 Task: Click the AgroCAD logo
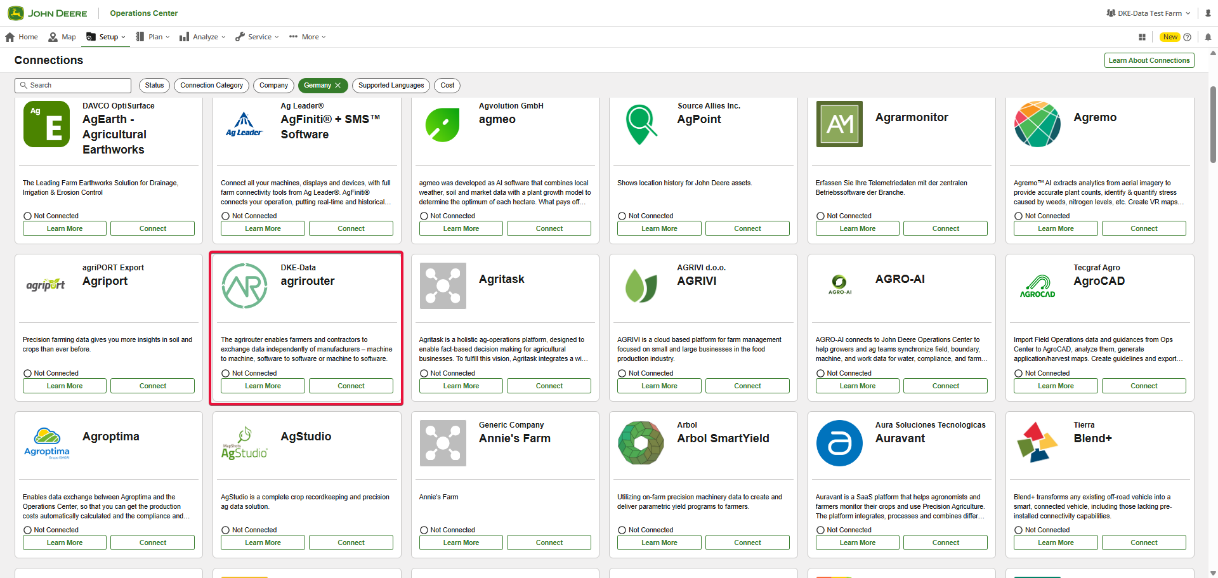1038,286
